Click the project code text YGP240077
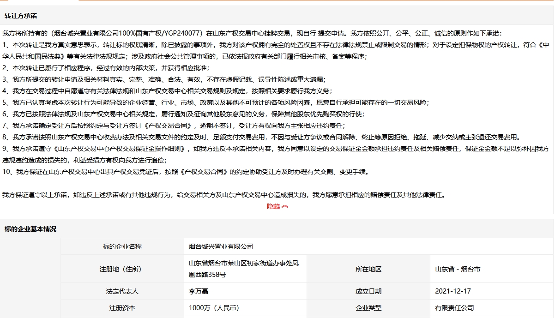 coord(183,33)
